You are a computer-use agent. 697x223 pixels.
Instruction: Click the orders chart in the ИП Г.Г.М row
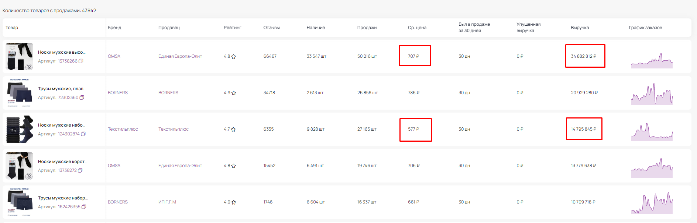pyautogui.click(x=652, y=203)
